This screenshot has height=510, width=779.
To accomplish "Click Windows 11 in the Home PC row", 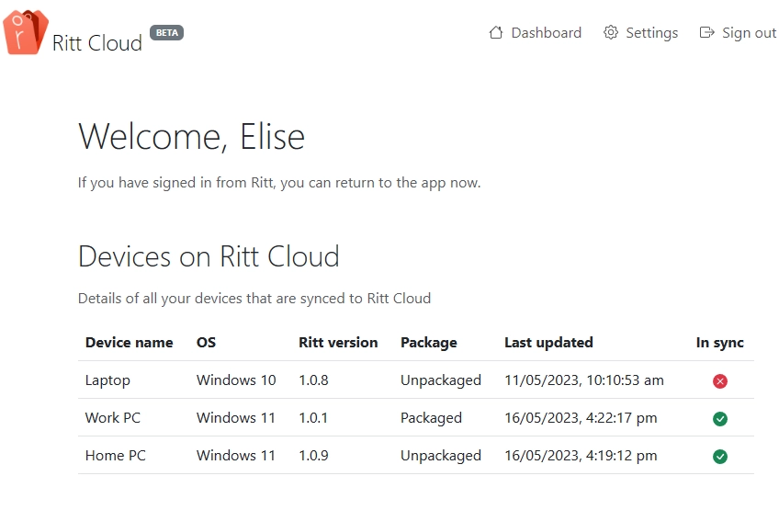I will 236,456.
